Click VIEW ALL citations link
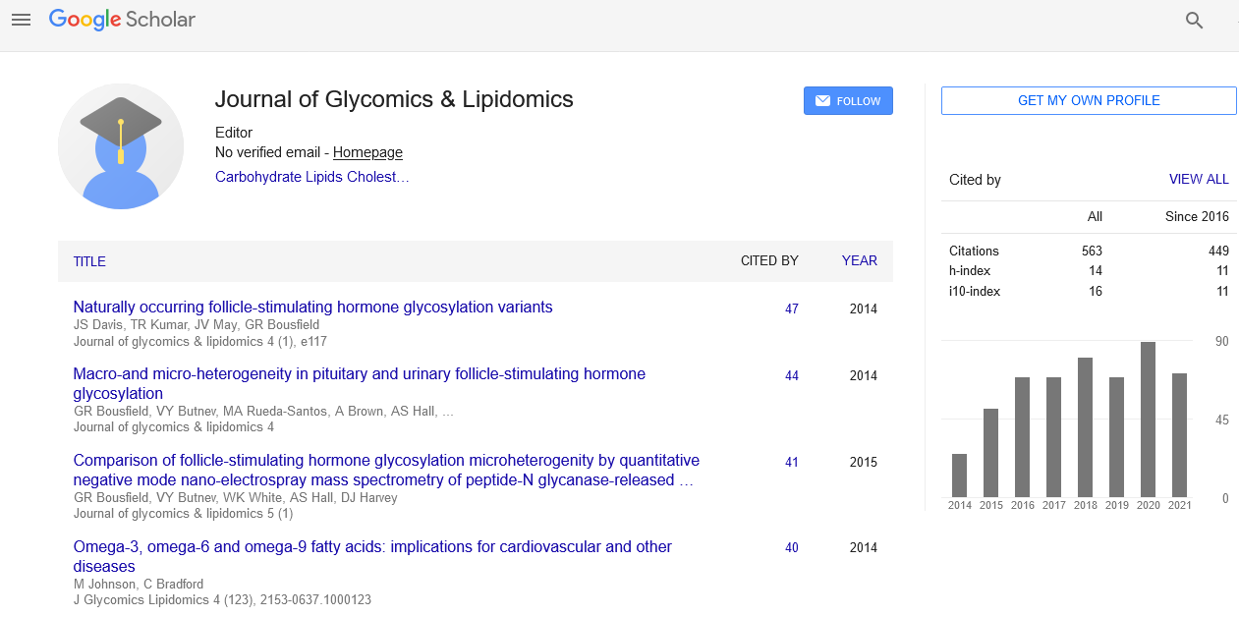Image resolution: width=1239 pixels, height=617 pixels. (1199, 180)
